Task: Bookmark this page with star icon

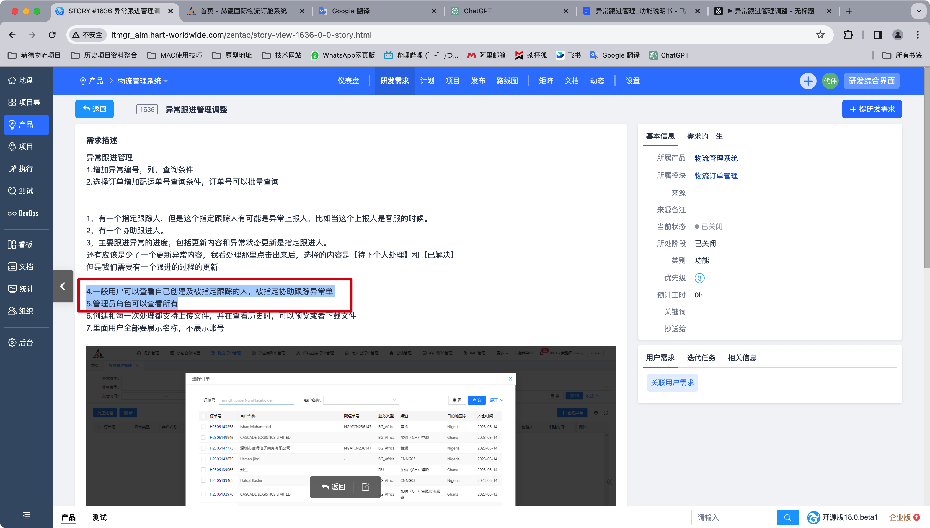Action: pyautogui.click(x=820, y=35)
